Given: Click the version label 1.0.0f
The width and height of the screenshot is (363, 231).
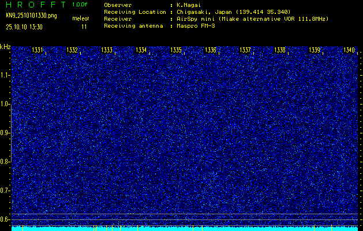Looking at the screenshot, I should (80, 4).
